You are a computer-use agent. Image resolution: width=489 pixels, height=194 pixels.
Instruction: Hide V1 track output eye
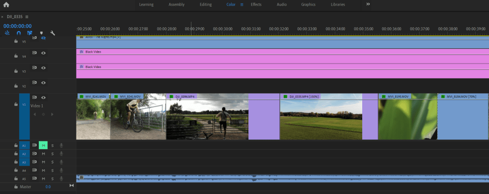click(x=44, y=97)
